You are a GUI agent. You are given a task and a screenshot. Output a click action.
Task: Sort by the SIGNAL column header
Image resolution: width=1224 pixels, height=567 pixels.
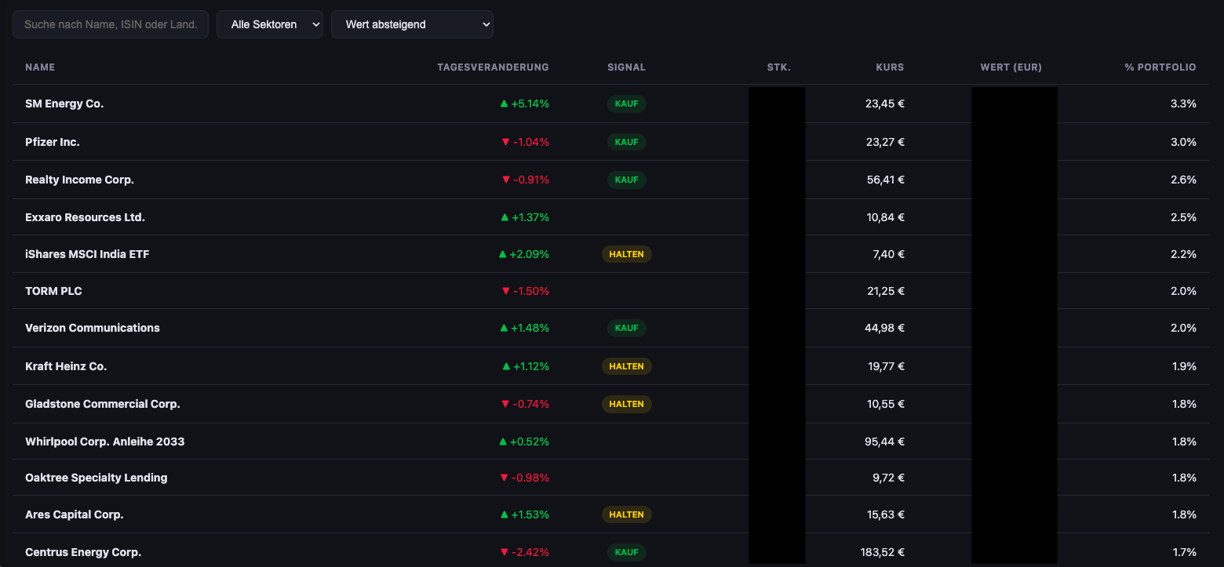(x=626, y=67)
